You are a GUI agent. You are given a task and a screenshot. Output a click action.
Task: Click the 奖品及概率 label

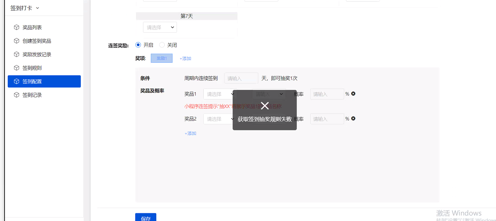(152, 91)
